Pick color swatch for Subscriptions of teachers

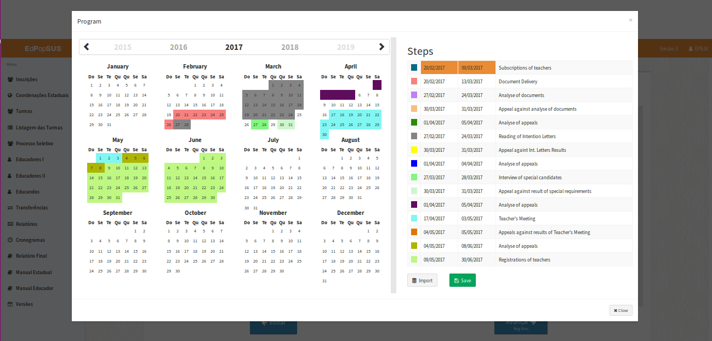(x=414, y=68)
